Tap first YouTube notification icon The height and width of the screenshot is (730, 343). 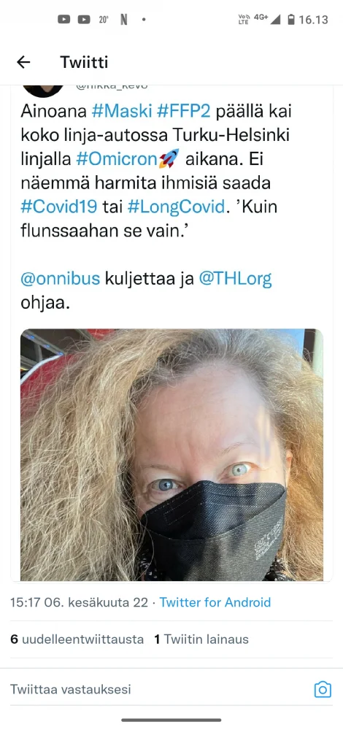(64, 20)
